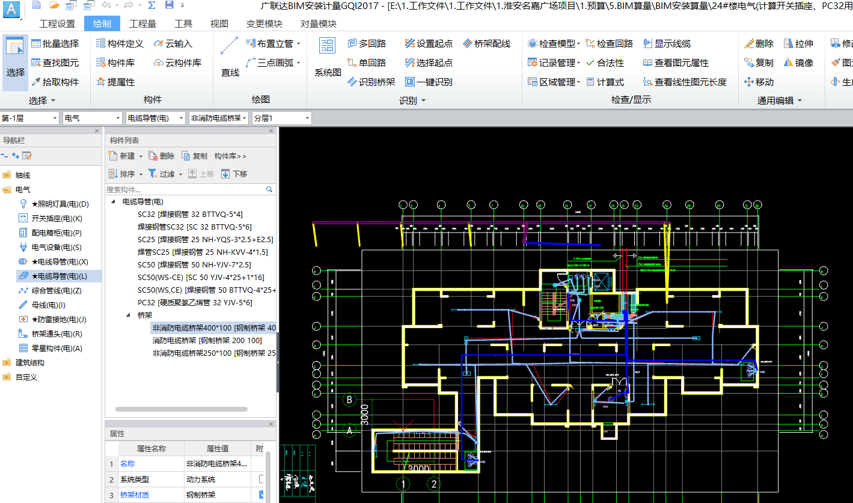The width and height of the screenshot is (853, 503).
Task: Click 查看线性图元长度 linear element length
Action: pos(685,82)
